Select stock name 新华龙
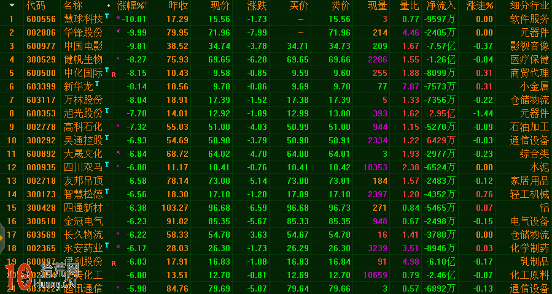Screen dimensions: 552x294 click(x=78, y=86)
